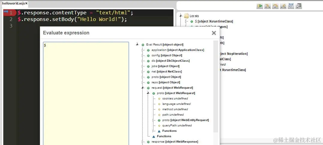Expand the response WebResponse node
The width and height of the screenshot is (323, 145).
142,141
